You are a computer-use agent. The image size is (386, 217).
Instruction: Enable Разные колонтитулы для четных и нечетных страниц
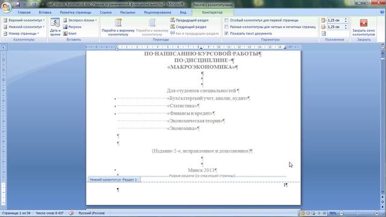pyautogui.click(x=270, y=27)
